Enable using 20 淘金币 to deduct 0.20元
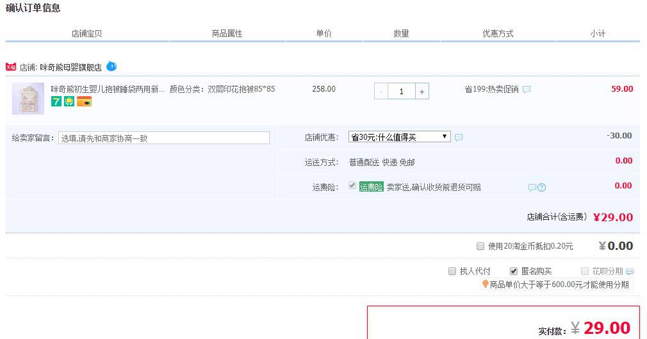Screen dimensions: 647x339 pyautogui.click(x=480, y=246)
